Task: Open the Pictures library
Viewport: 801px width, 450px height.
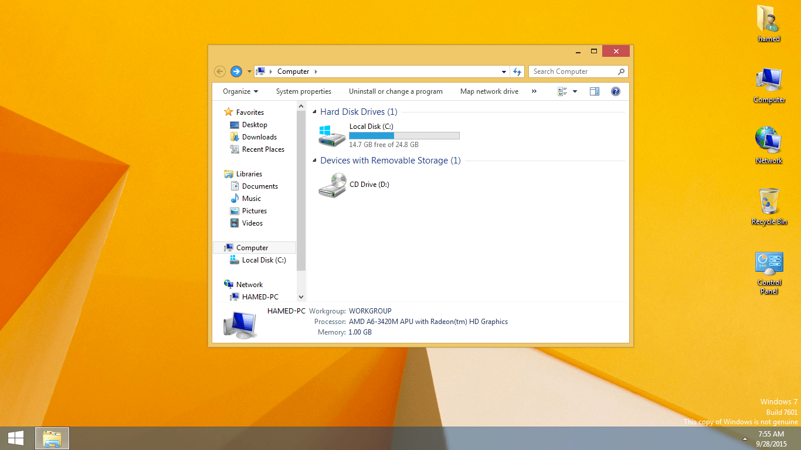Action: (x=255, y=210)
